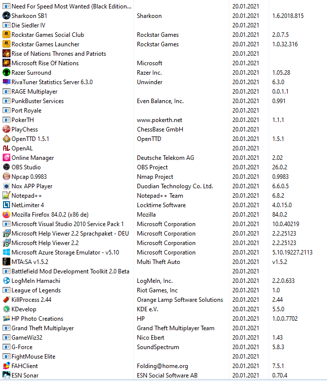The width and height of the screenshot is (327, 381).
Task: Click the RAGE Multiplayer row name
Action: (x=34, y=92)
